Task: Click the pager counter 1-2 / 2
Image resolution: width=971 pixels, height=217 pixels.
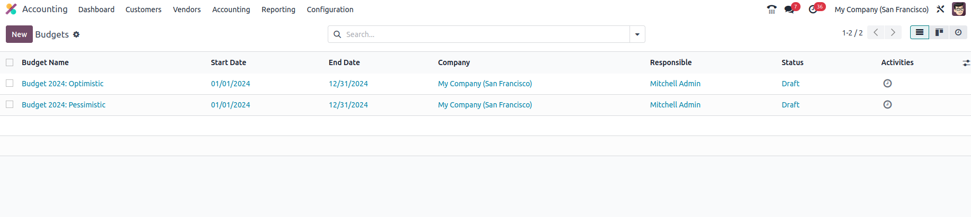Action: coord(852,33)
